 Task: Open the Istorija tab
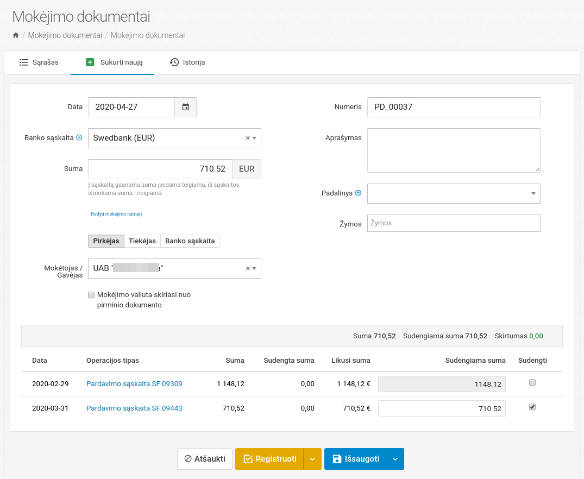[x=187, y=62]
